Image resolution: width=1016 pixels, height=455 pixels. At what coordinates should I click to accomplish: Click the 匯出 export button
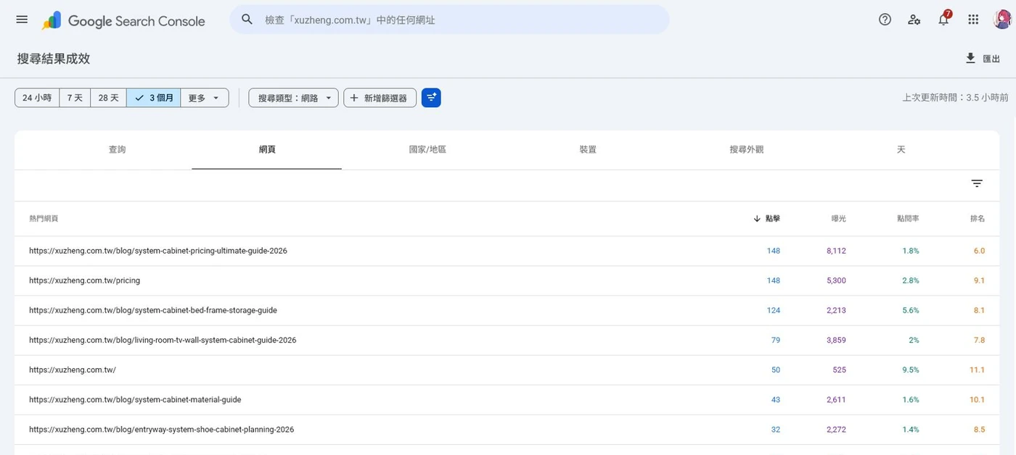[983, 59]
